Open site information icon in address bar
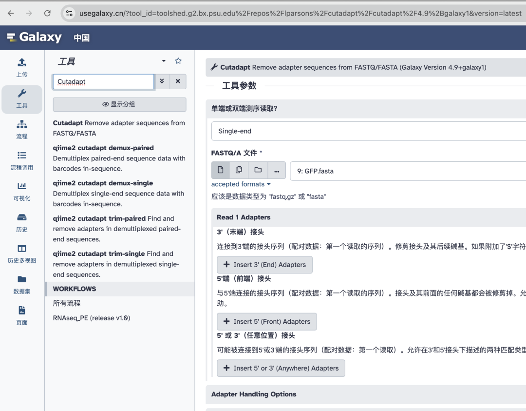526x411 pixels. [x=70, y=13]
